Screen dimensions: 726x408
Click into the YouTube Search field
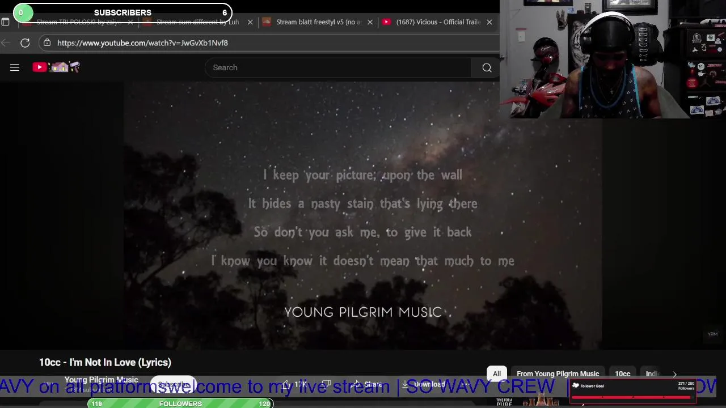pyautogui.click(x=338, y=67)
